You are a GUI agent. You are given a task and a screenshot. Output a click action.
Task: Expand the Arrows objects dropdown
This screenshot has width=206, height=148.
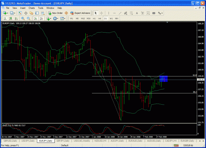click(162, 13)
